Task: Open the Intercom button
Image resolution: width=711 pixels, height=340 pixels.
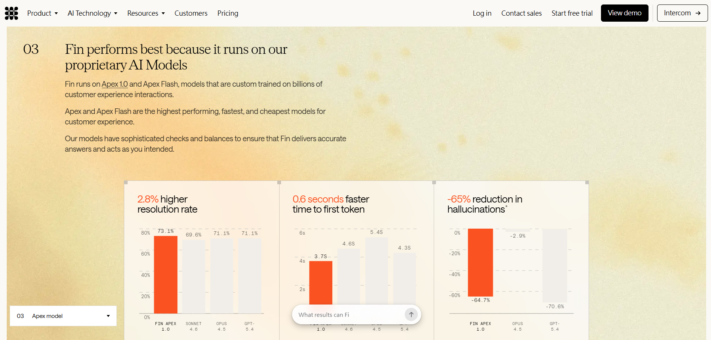Action: click(x=682, y=13)
